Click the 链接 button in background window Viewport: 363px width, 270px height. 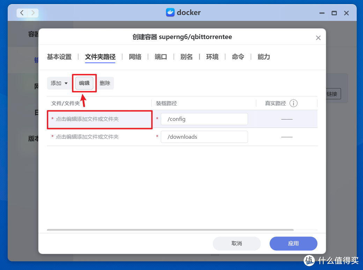coord(333,94)
